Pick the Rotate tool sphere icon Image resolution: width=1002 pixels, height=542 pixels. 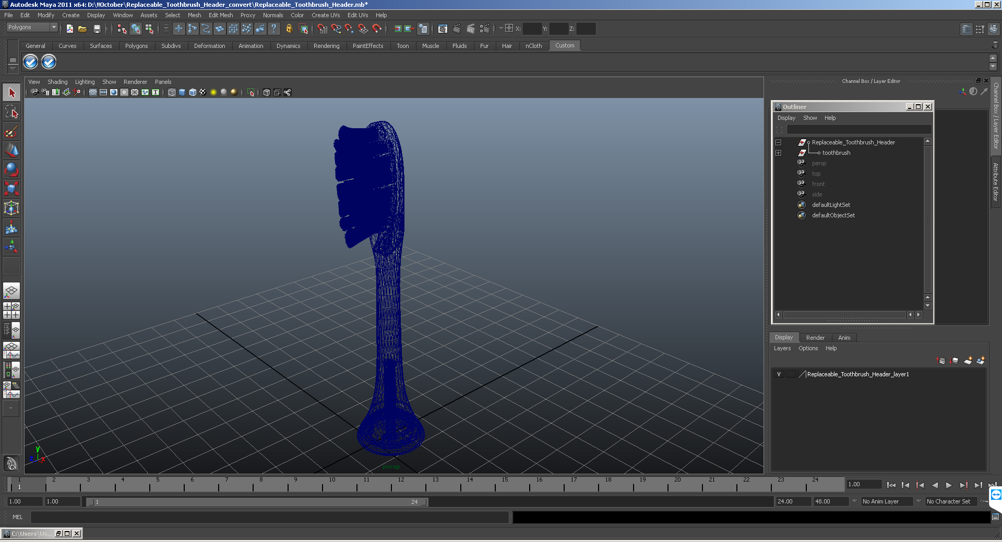pos(11,170)
